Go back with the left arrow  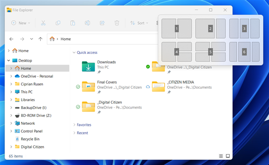pos(11,39)
